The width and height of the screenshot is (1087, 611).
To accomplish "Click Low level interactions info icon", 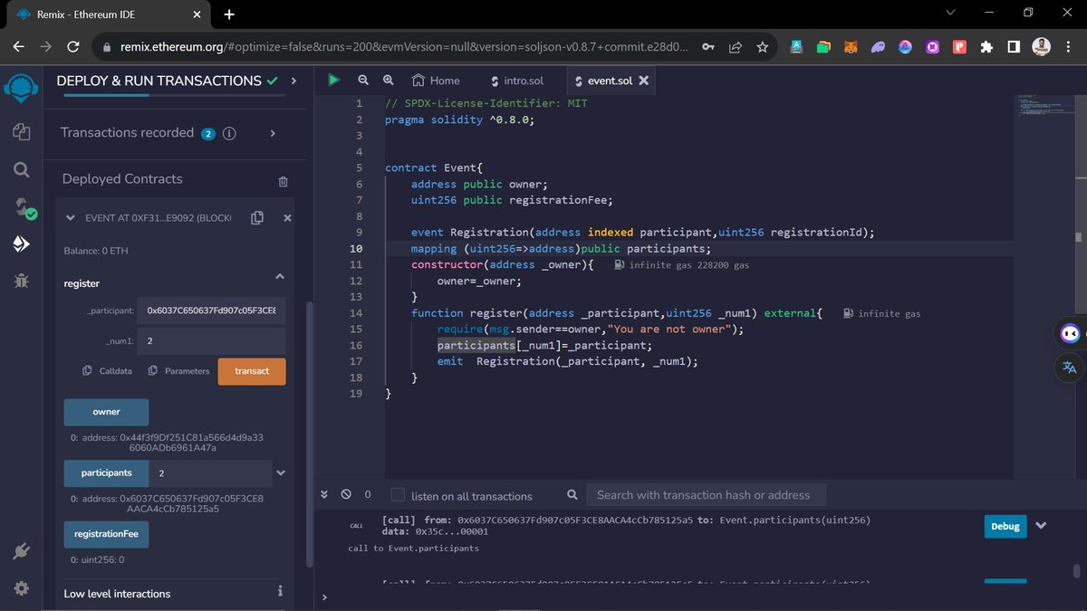I will [280, 591].
